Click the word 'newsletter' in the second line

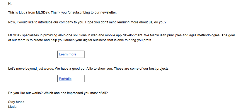[x=108, y=12]
